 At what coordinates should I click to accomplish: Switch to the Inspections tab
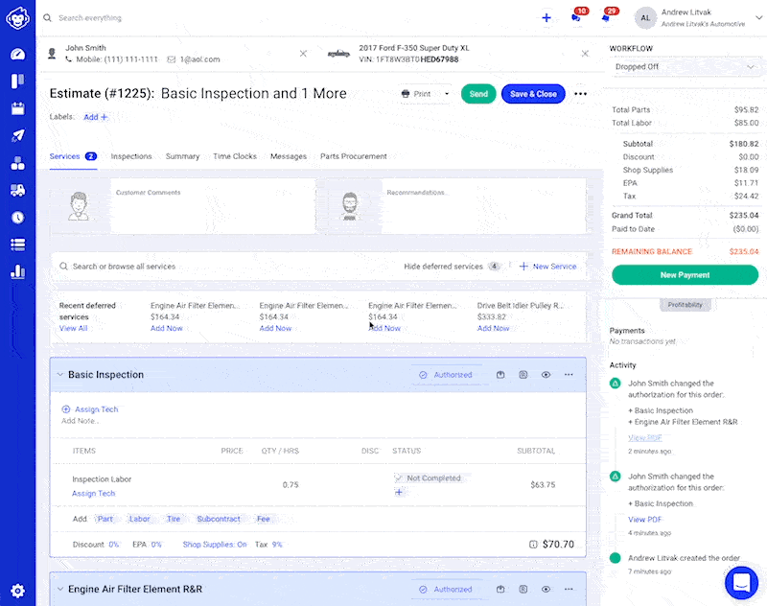[131, 156]
